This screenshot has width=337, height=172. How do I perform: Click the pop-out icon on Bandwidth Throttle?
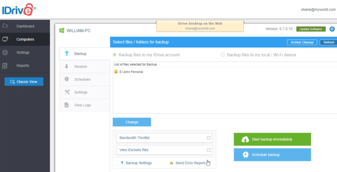point(209,138)
